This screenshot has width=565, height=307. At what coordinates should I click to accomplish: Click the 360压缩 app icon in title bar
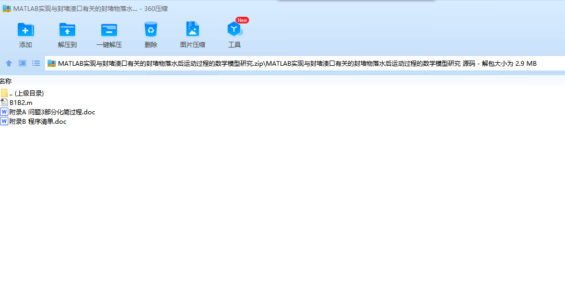pos(6,9)
